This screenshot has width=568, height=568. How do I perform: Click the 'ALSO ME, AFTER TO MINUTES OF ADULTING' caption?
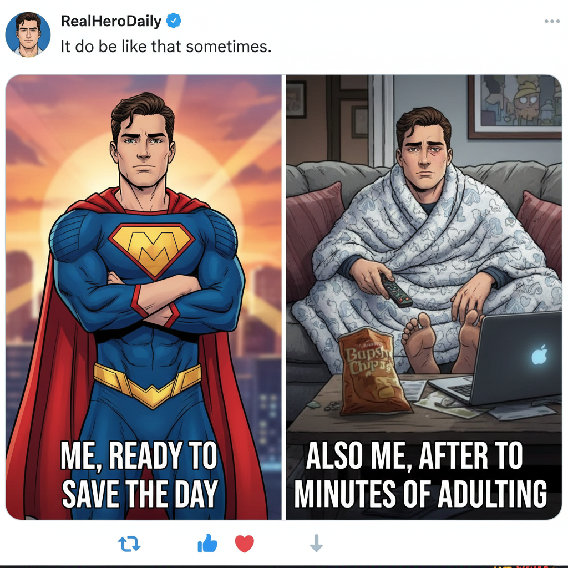pos(420,475)
